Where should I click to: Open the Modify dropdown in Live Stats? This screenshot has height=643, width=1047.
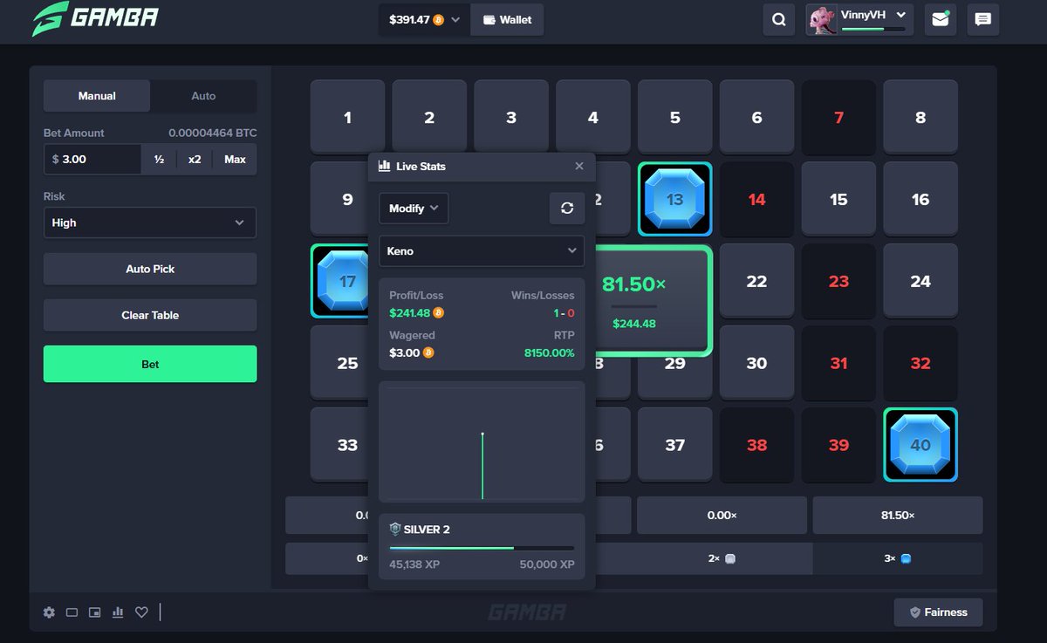tap(414, 208)
